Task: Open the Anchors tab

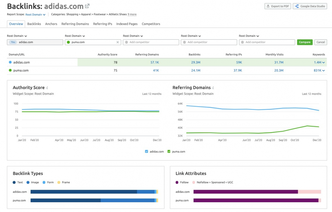Action: coord(51,24)
